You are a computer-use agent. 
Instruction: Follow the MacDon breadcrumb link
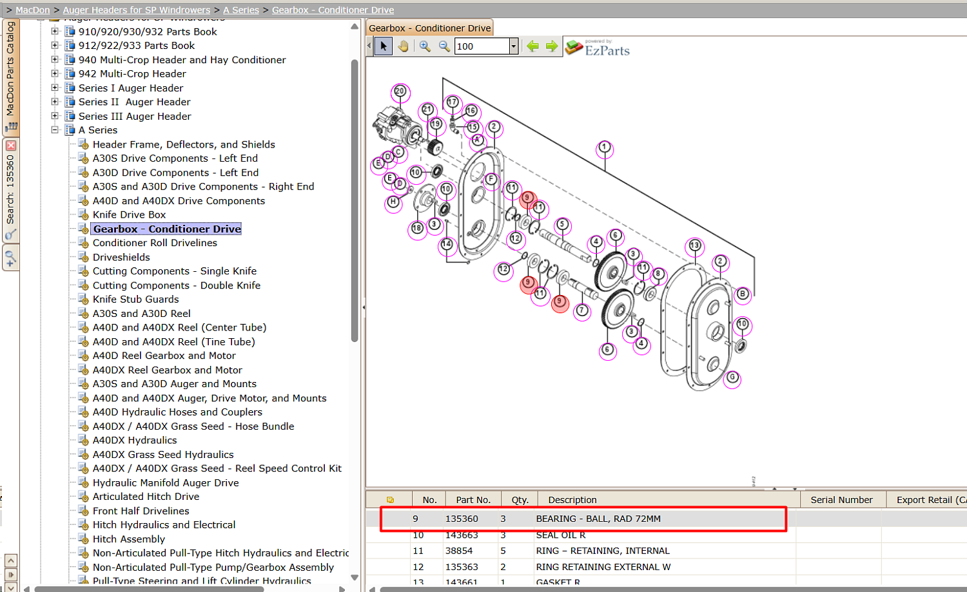(32, 10)
